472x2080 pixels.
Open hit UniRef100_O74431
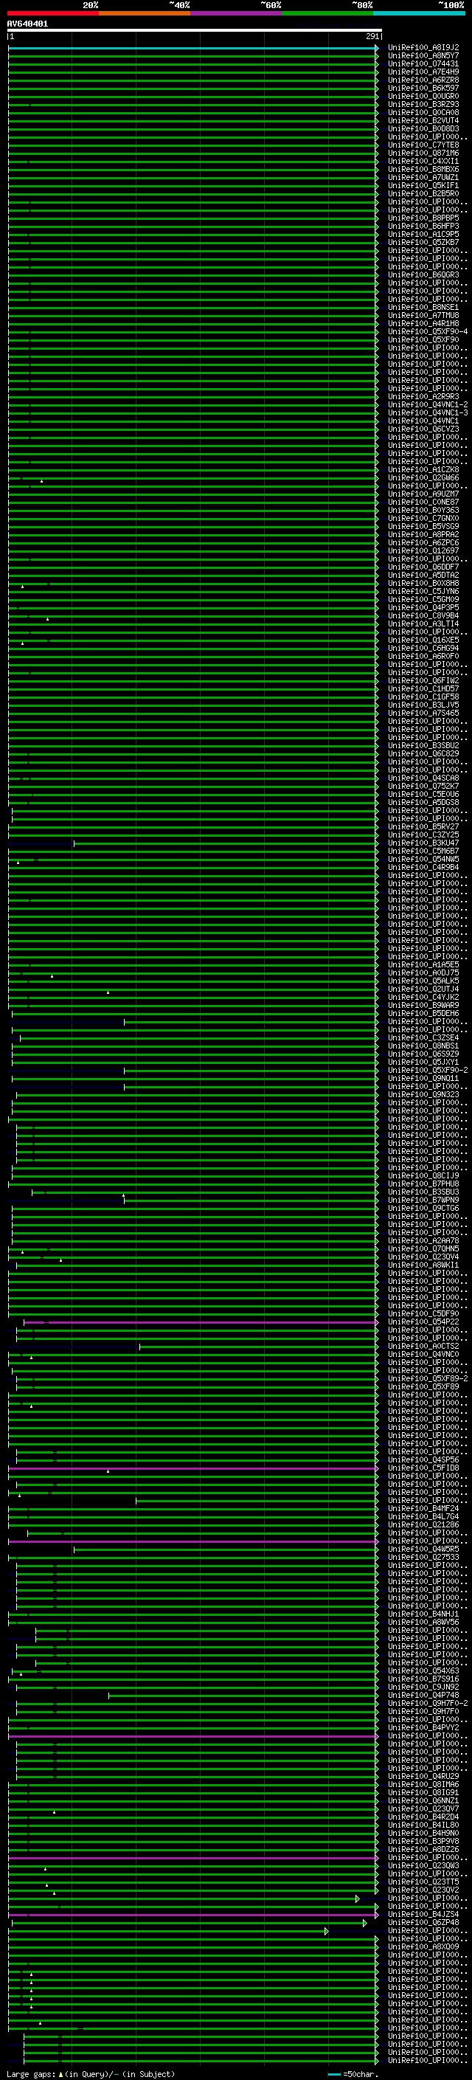423,63
